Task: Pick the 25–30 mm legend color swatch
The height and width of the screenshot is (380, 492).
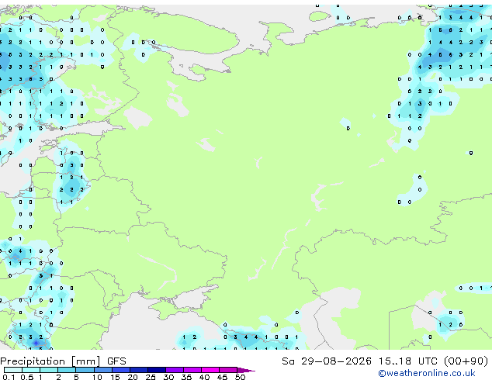Action: click(x=157, y=370)
